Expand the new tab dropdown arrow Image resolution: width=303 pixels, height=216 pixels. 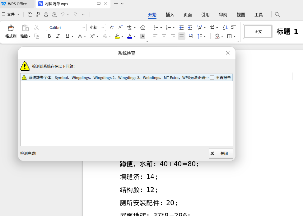click(x=122, y=4)
